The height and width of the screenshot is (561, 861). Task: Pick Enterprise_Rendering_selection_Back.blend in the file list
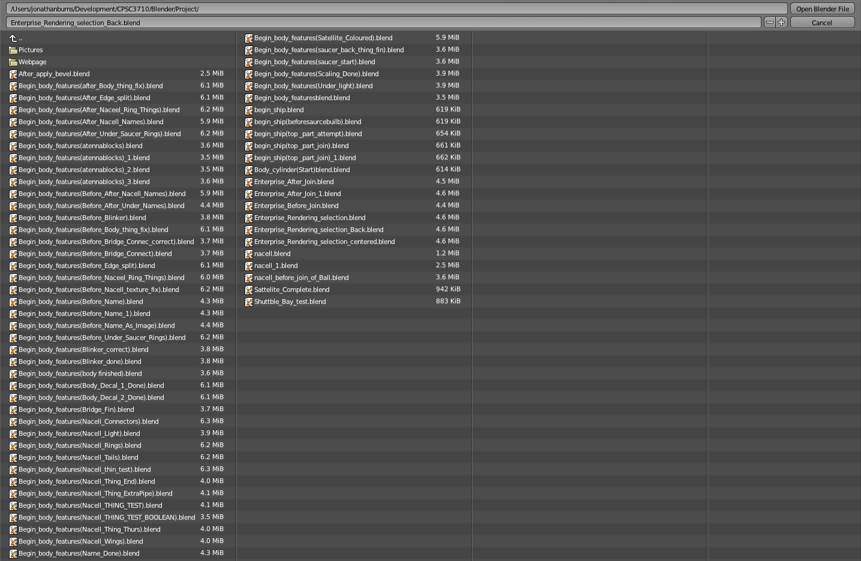point(319,230)
